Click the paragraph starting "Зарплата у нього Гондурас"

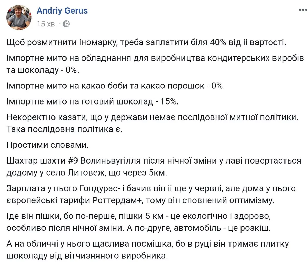[151, 188]
